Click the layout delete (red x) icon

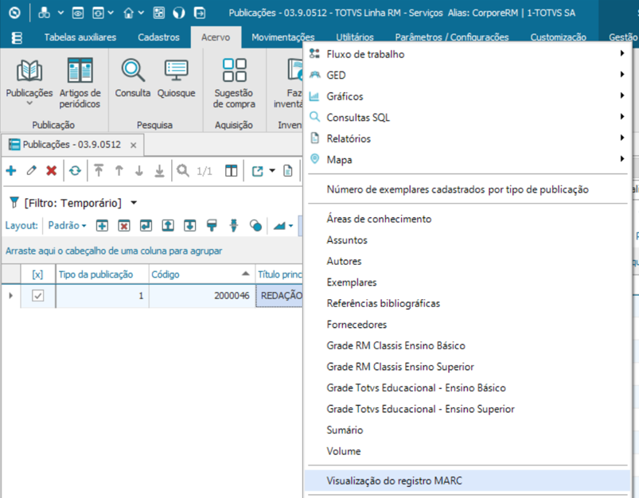(124, 225)
